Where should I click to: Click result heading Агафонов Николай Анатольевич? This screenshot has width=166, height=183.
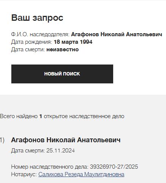(x=66, y=140)
